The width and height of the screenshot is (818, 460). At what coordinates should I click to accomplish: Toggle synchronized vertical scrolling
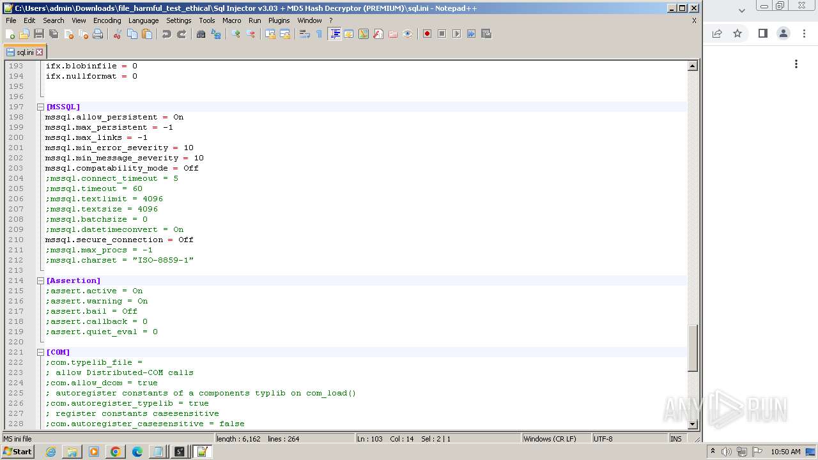click(x=270, y=34)
